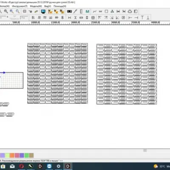Select the right nested parts sheet
Viewport: 170px width, 170px height.
127,74
